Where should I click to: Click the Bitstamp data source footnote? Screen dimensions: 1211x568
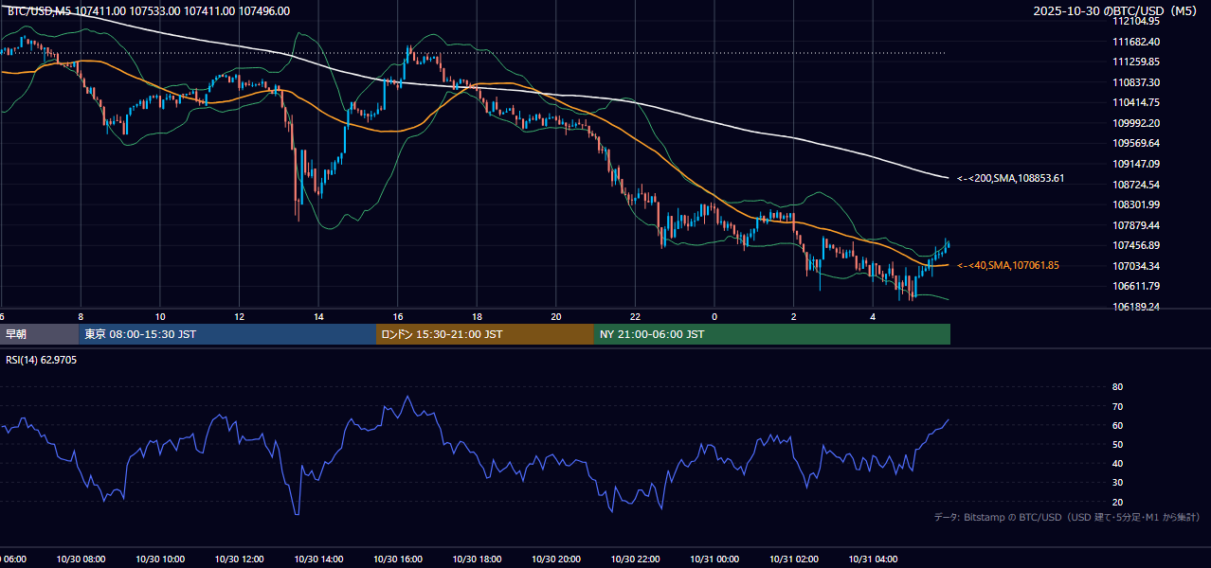click(x=1067, y=517)
